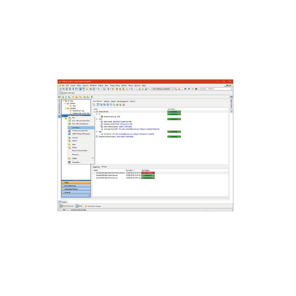
Task: Select New in the context menu
Action: point(81,145)
